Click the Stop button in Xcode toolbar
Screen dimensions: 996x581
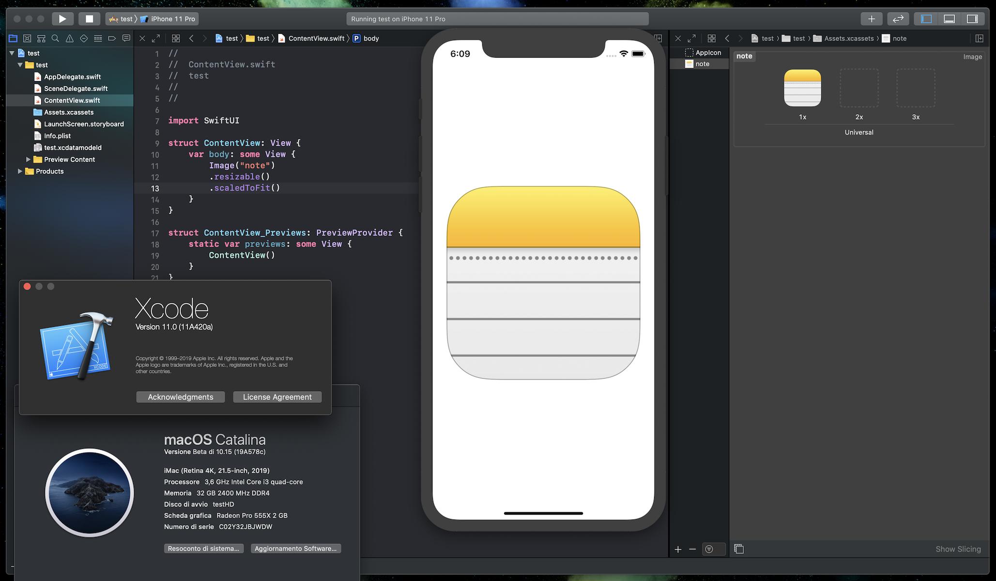click(88, 19)
